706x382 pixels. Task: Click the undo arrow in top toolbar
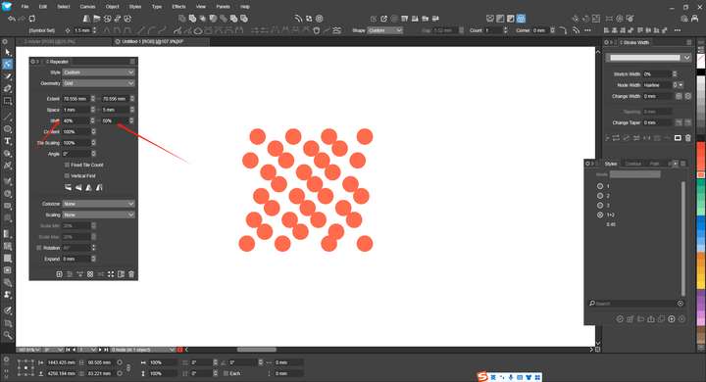(x=12, y=19)
